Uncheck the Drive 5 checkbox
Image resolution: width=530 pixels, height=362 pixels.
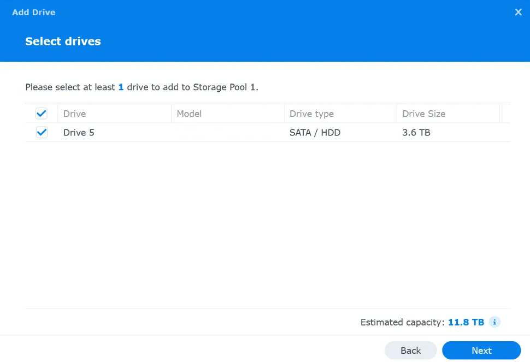[42, 132]
